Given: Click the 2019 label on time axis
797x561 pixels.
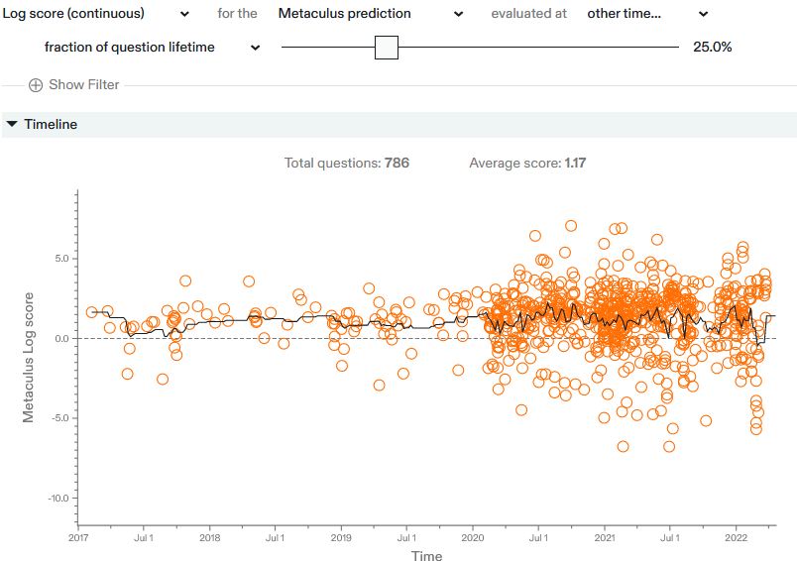Looking at the screenshot, I should point(341,537).
